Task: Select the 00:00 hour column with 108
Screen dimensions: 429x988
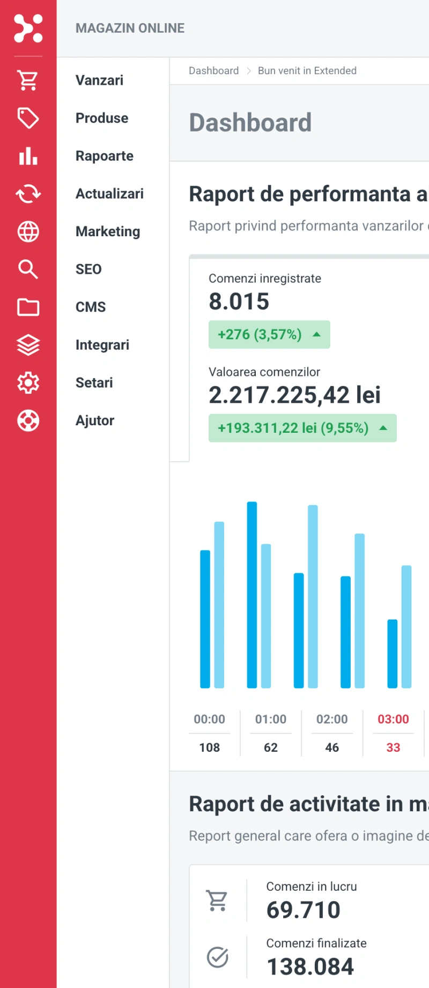Action: point(210,733)
